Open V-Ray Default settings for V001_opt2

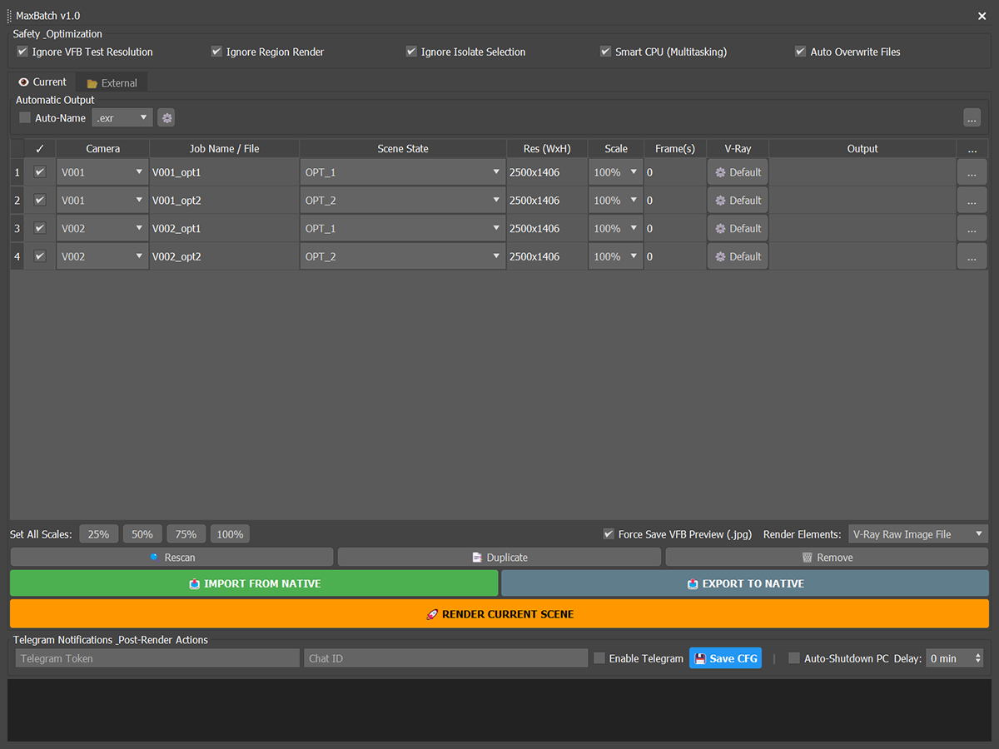coord(738,201)
